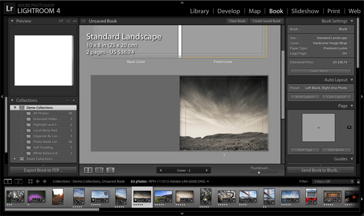Click the Learn More button

(321, 71)
